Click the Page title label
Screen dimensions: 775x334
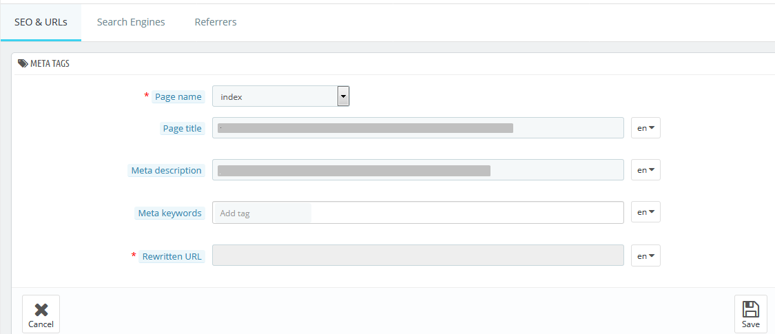click(182, 128)
